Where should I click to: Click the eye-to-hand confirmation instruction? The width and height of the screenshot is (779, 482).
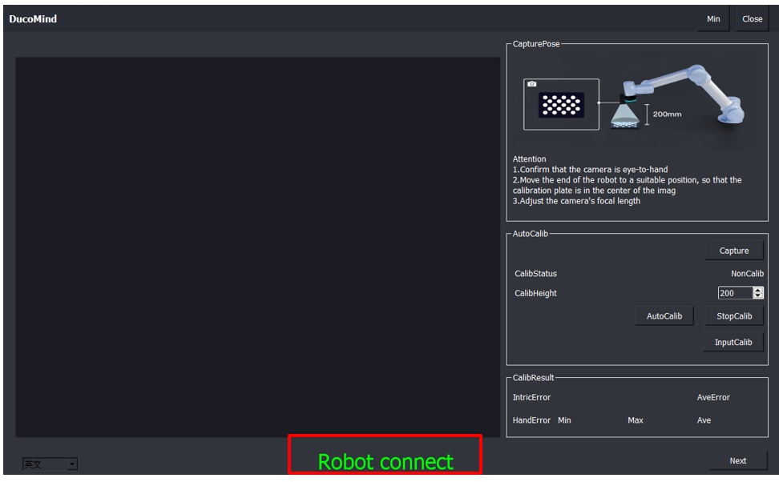tap(590, 170)
